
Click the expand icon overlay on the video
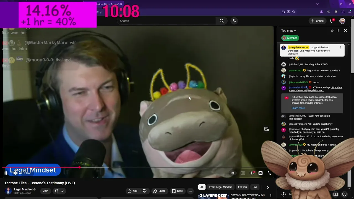click(267, 129)
